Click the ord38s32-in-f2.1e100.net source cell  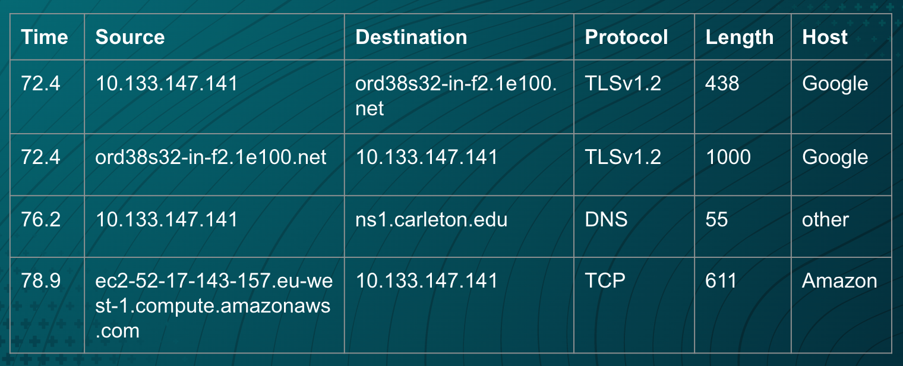tap(211, 157)
